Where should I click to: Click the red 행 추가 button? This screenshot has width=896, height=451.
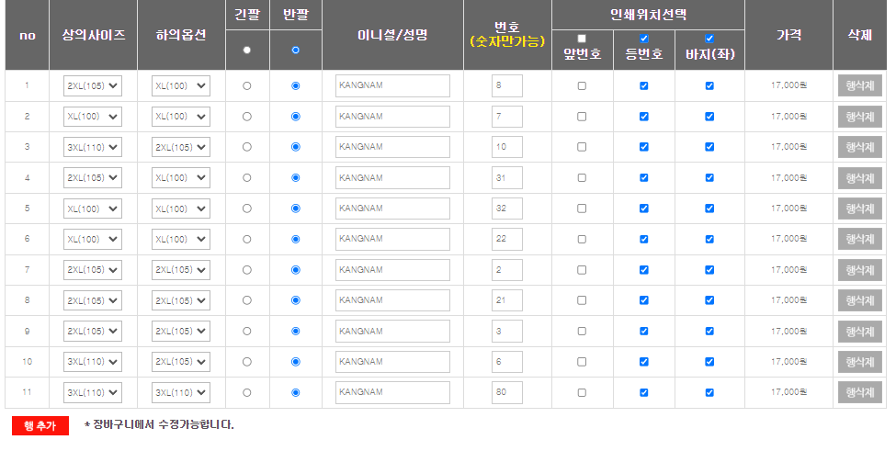[40, 425]
